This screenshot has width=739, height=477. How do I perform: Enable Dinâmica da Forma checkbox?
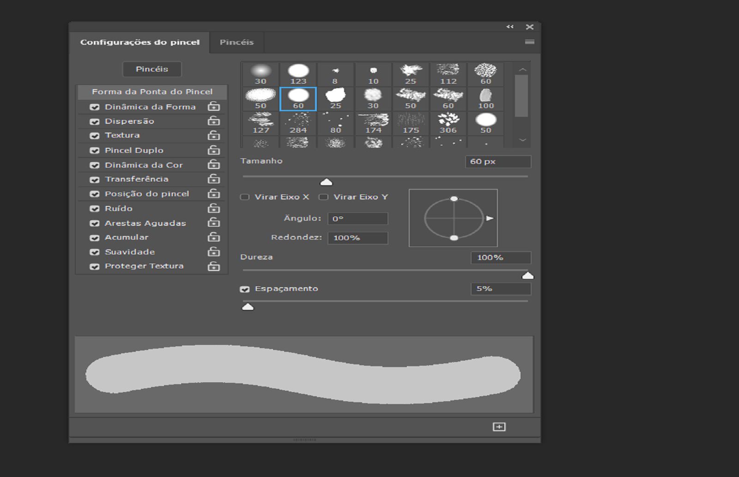tap(95, 107)
